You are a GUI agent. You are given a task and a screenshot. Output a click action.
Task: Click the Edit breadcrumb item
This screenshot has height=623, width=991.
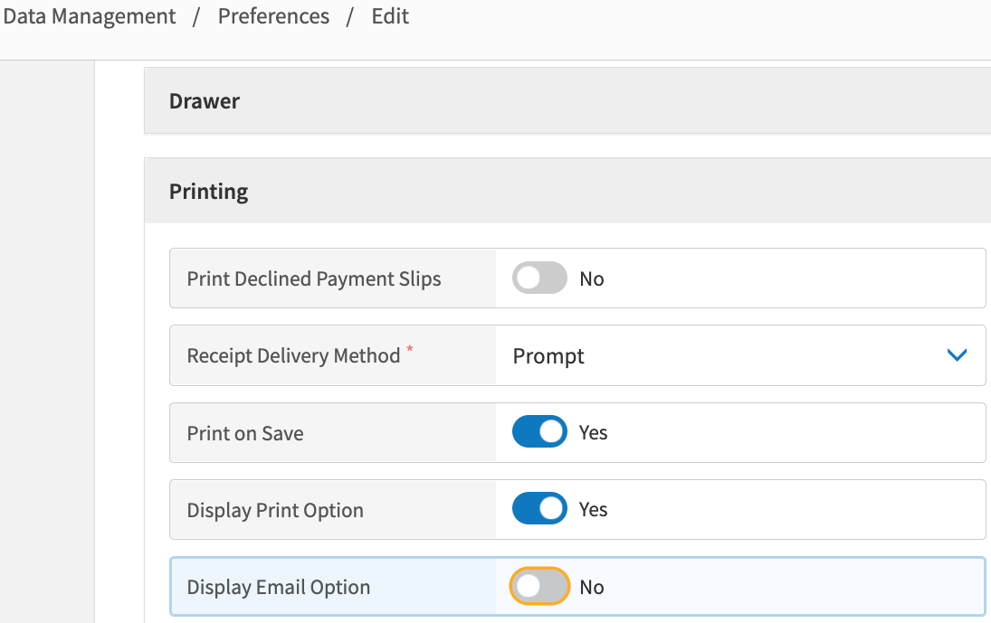click(390, 16)
